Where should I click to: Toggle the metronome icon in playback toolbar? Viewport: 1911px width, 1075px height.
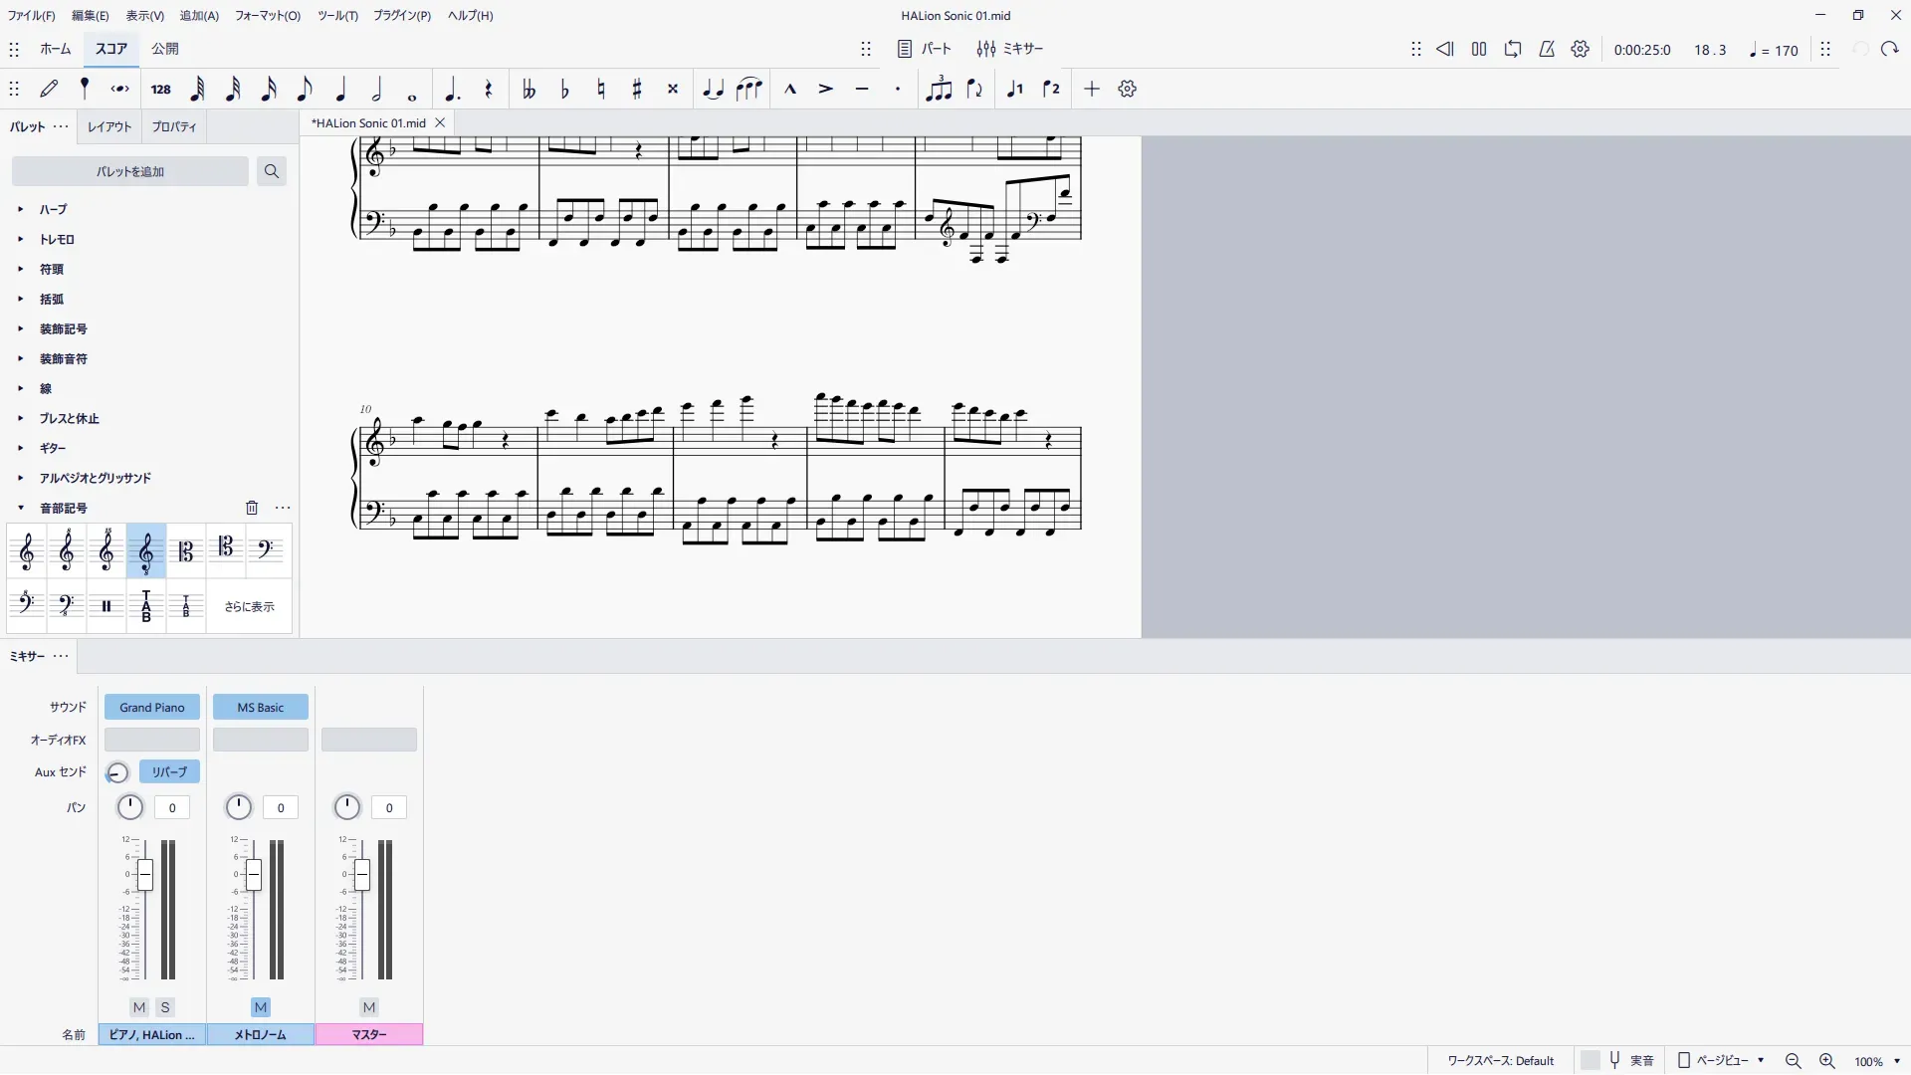1547,49
